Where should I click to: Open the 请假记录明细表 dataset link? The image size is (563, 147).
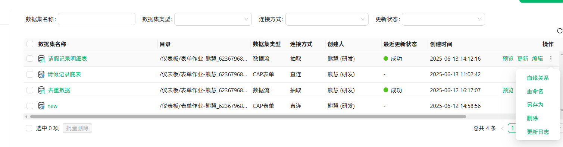click(68, 58)
